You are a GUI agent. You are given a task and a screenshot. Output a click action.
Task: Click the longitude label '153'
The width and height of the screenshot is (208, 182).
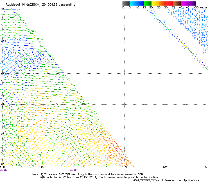pos(43,167)
